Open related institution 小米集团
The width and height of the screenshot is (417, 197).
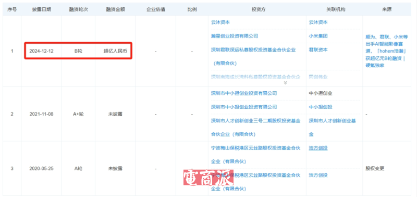tap(318, 36)
